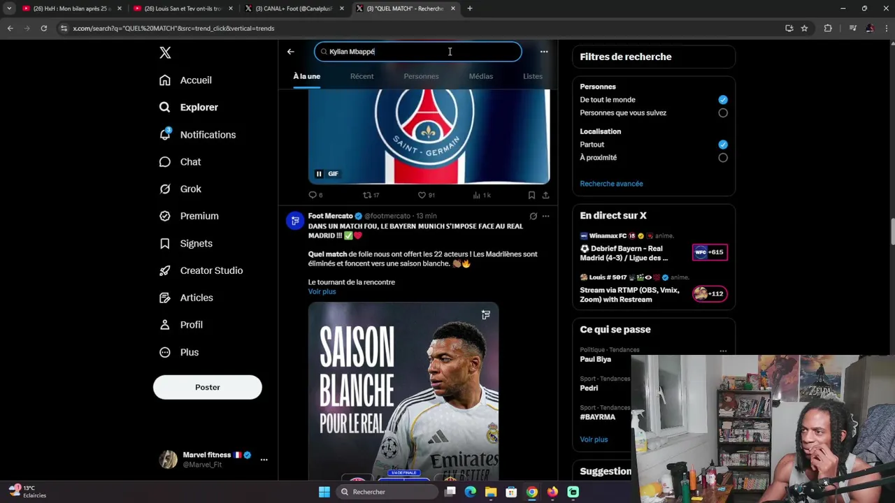Open Paul Biya trend

coord(596,359)
